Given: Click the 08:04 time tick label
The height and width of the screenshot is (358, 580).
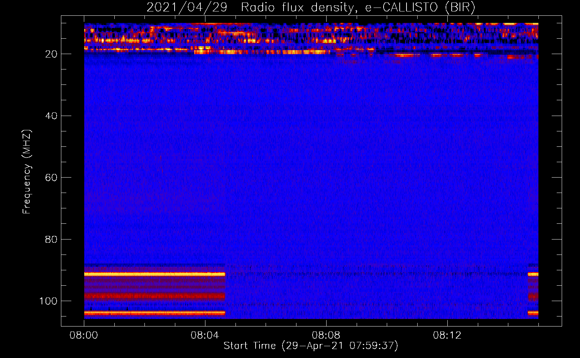Looking at the screenshot, I should tap(205, 335).
